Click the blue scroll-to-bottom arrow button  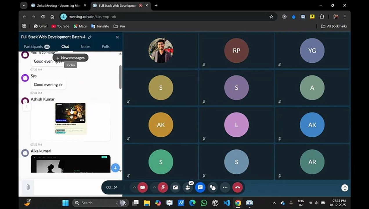pos(115,168)
